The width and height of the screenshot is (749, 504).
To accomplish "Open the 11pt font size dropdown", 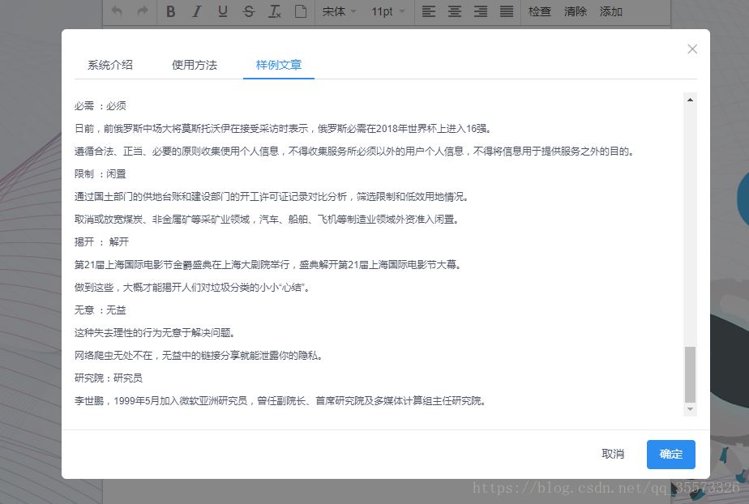I will (387, 11).
